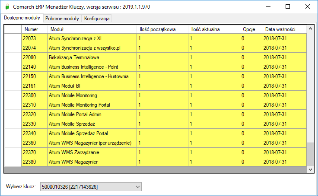Click module number 22320
318x196 pixels.
click(x=34, y=114)
